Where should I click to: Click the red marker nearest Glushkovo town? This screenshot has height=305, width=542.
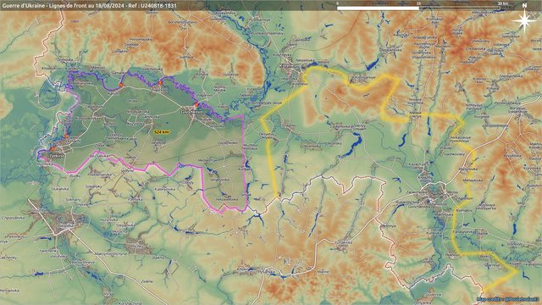coord(196,104)
